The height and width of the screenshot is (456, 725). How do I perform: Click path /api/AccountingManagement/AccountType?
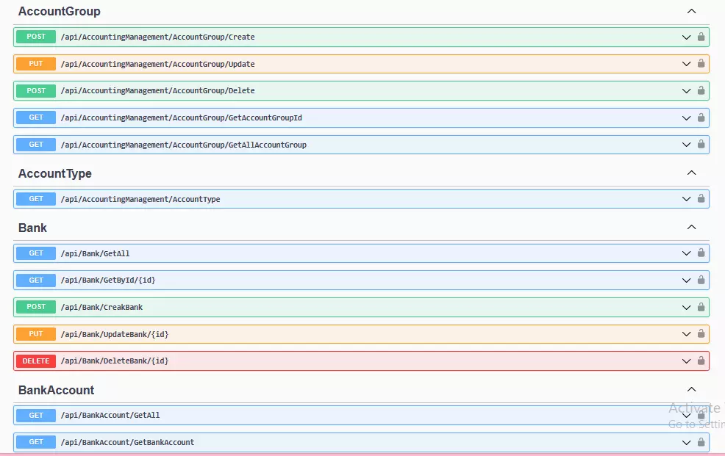click(140, 200)
